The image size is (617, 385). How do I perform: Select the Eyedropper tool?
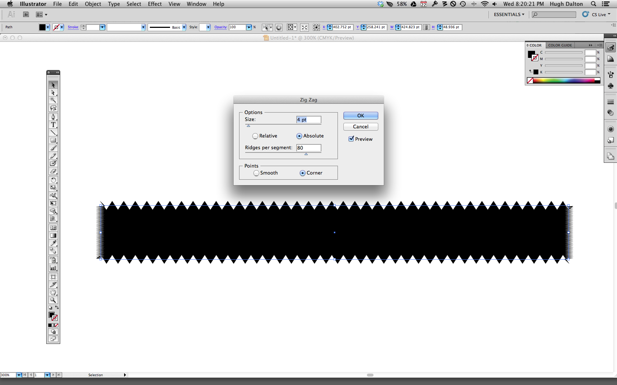[53, 243]
